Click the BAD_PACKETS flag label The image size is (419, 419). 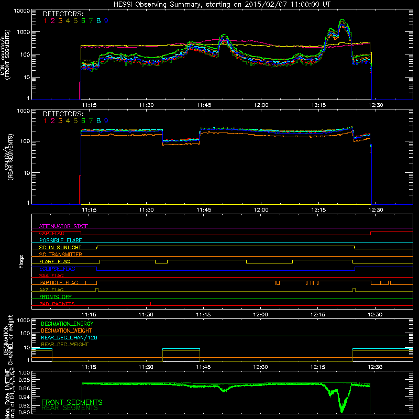pyautogui.click(x=57, y=304)
